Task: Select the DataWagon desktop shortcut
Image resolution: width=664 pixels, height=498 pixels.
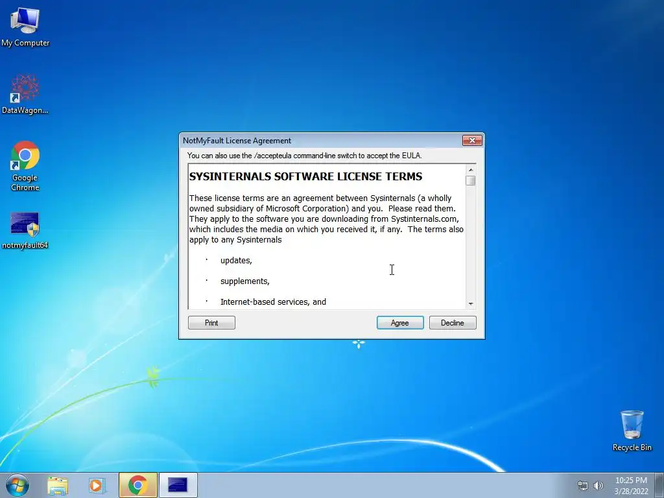Action: 25,94
